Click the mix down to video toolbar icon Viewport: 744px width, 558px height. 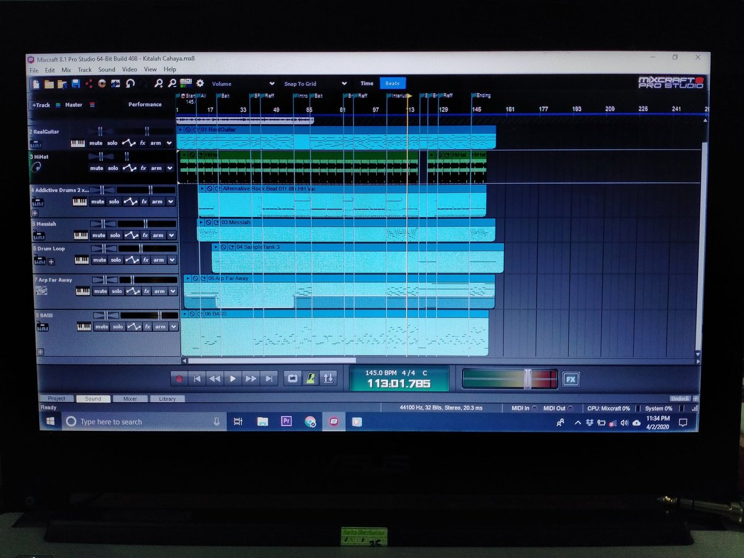tap(115, 83)
